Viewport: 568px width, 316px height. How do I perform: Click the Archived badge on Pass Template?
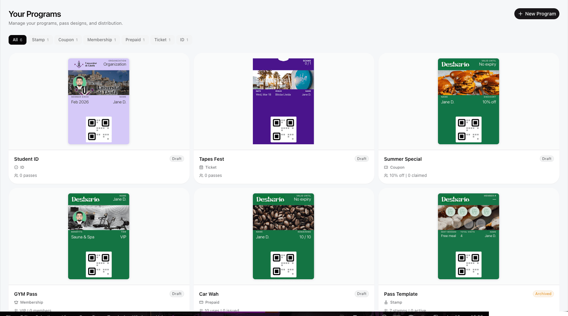tap(543, 294)
